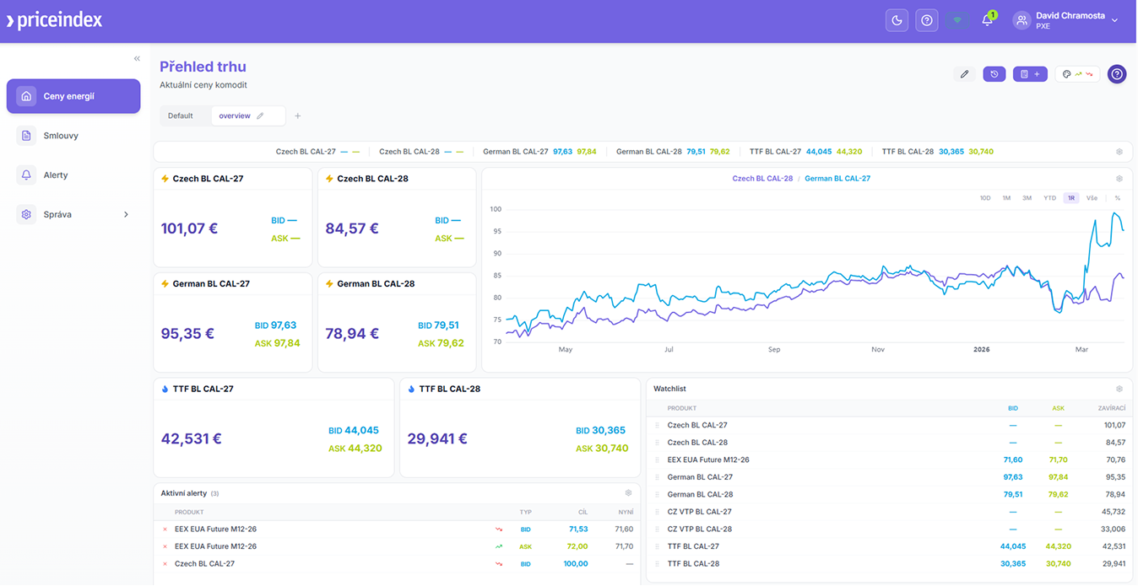
Task: Switch to the Default dashboard tab
Action: coord(181,116)
